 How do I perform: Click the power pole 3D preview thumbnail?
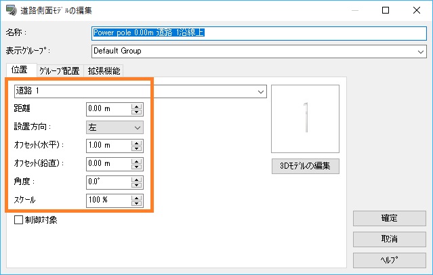pos(305,119)
